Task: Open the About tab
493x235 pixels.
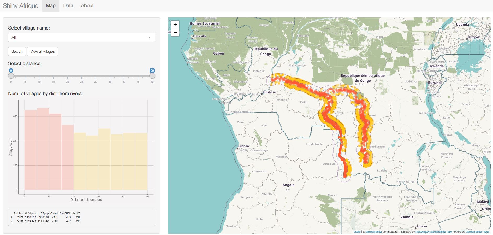Action: point(87,5)
